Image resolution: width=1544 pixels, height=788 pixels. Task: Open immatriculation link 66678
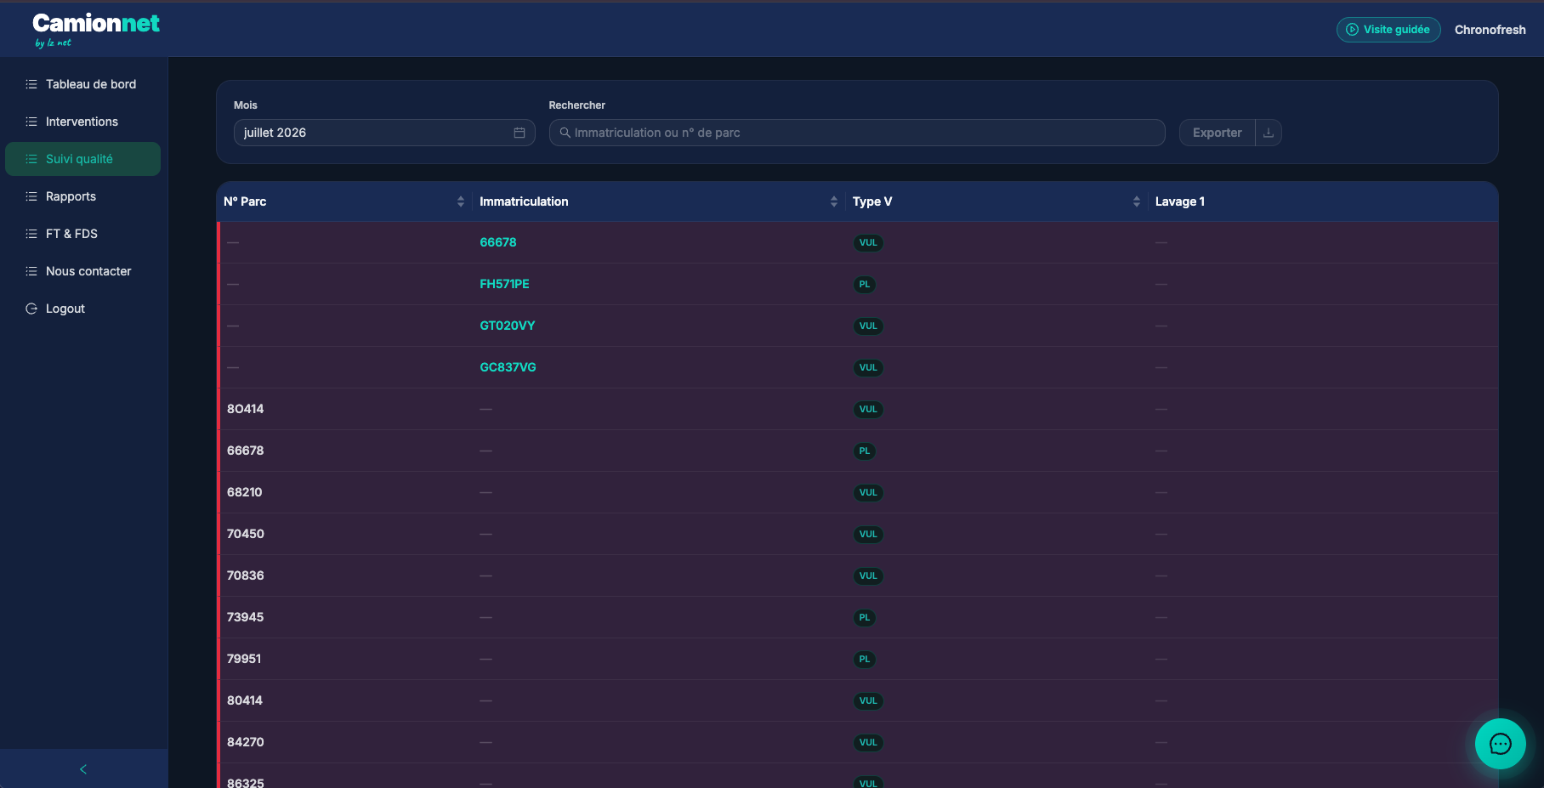498,242
